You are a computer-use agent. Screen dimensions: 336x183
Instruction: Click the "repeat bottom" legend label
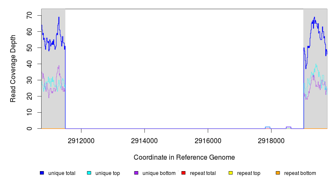pos(300,173)
